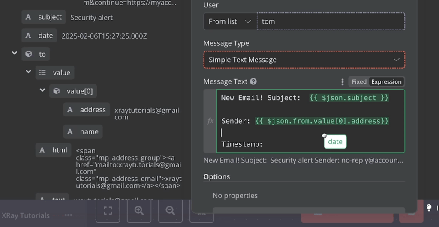Click the lightbulb icon at bottom right

click(428, 208)
